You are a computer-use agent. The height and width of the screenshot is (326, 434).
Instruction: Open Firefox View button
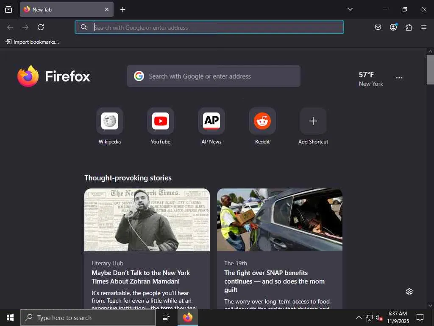tap(8, 9)
